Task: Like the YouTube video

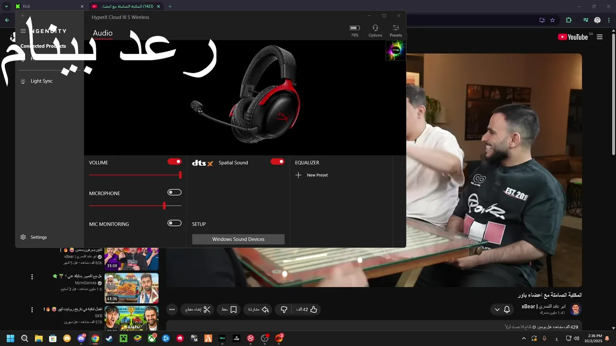Action: [307, 309]
